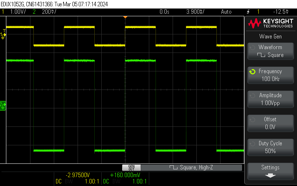
Task: Select the Frequency 100.0Hz softkey
Action: (271, 75)
